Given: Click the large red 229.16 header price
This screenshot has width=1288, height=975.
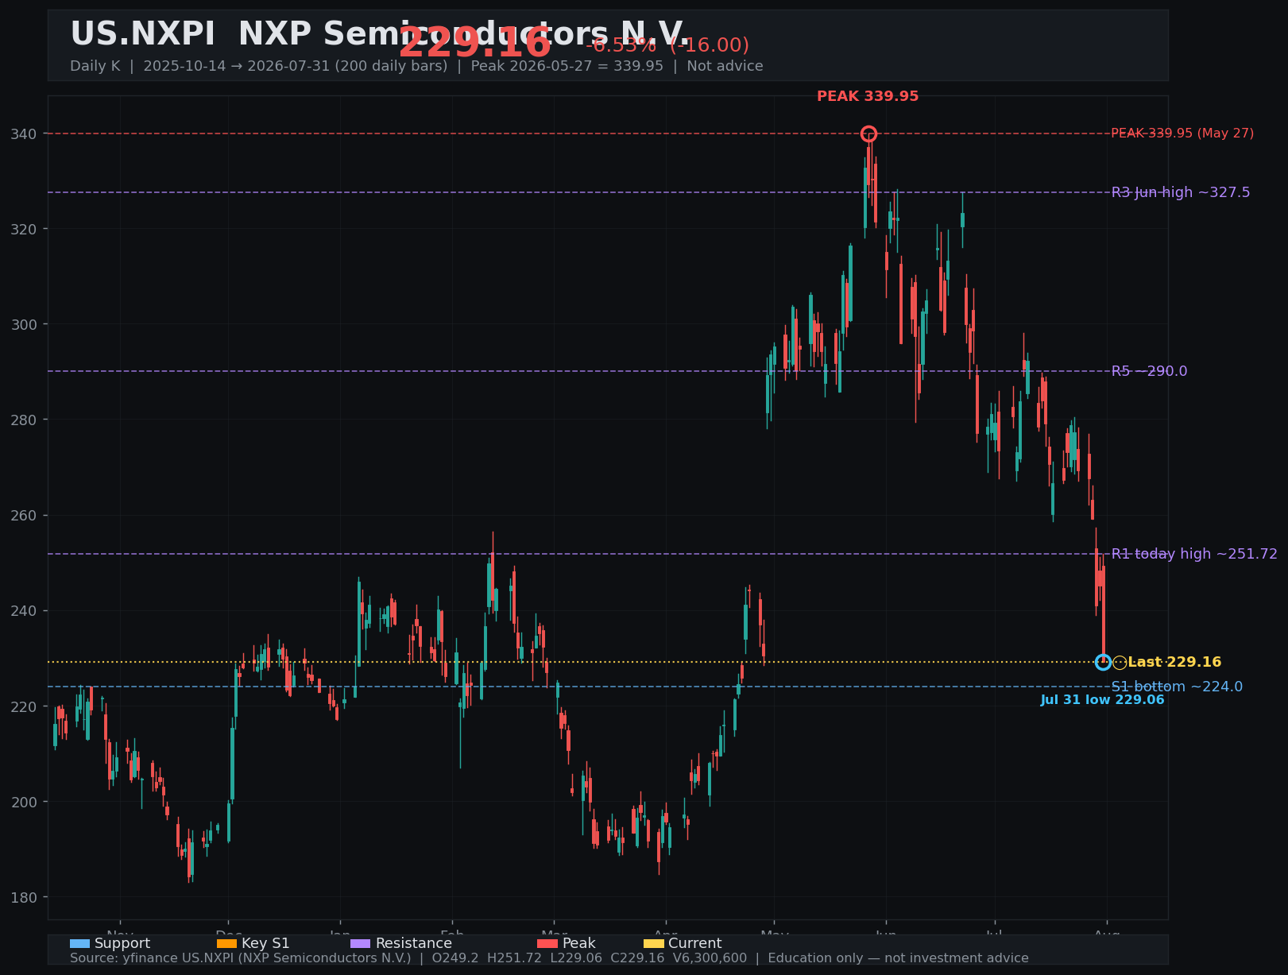Looking at the screenshot, I should click(x=474, y=44).
